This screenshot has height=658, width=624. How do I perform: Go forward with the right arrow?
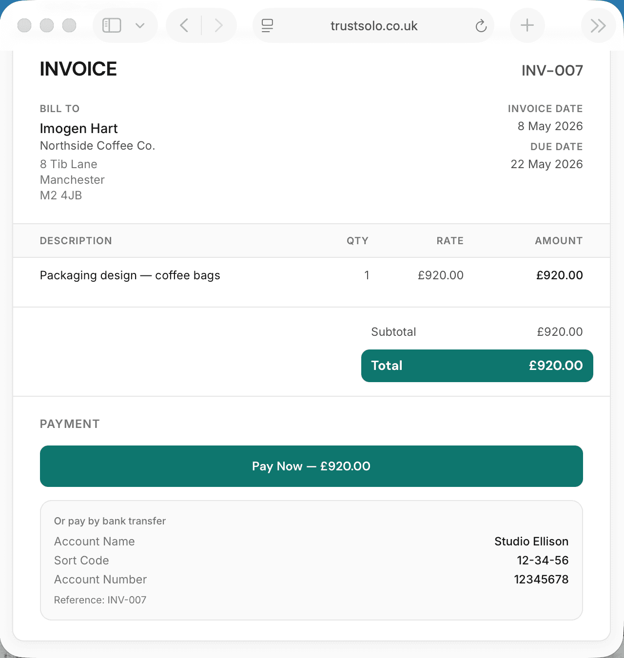pos(218,25)
